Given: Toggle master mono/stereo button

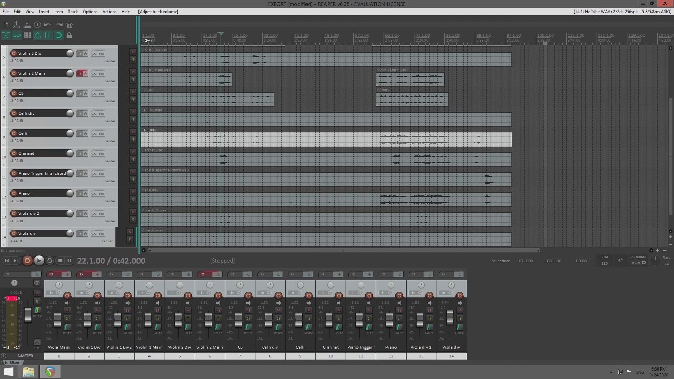Looking at the screenshot, I should (37, 283).
